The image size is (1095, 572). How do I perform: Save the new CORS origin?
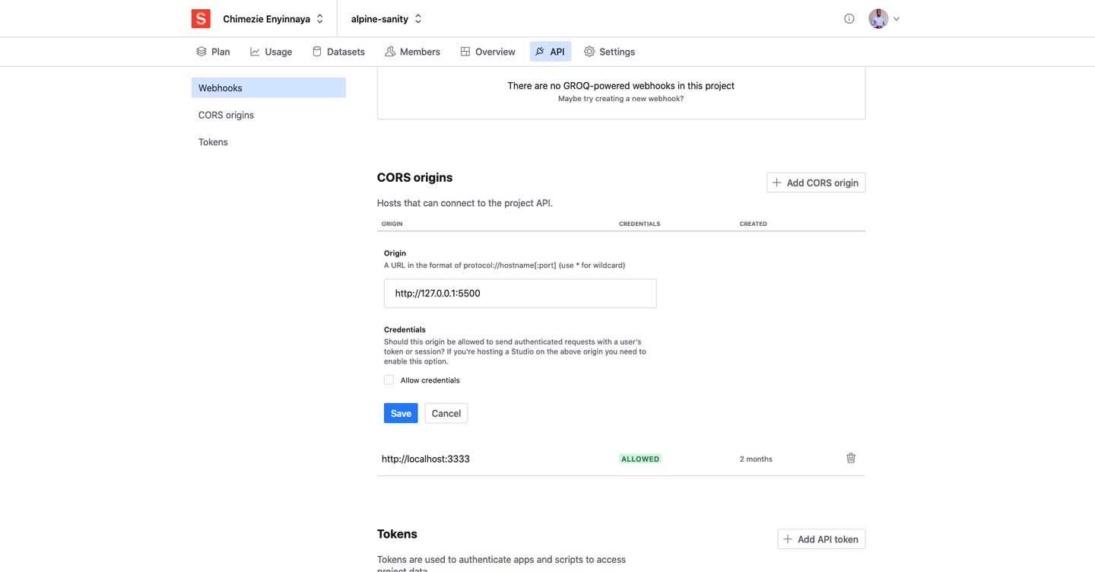(400, 413)
